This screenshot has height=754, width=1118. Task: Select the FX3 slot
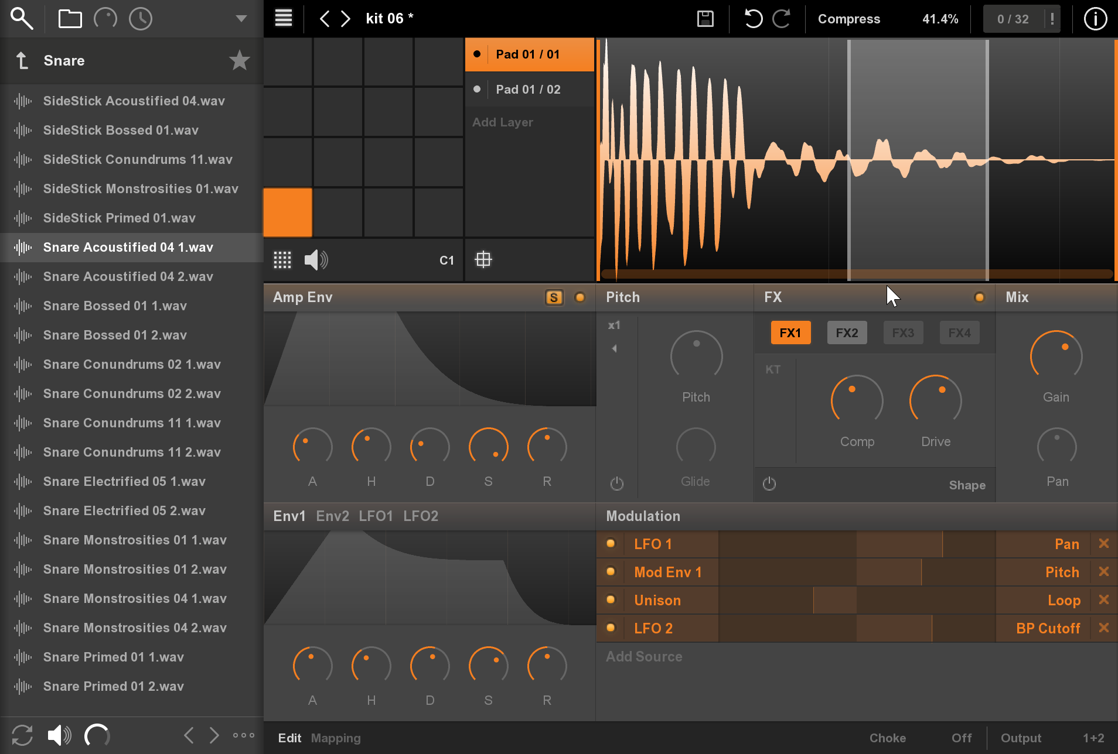click(x=903, y=333)
